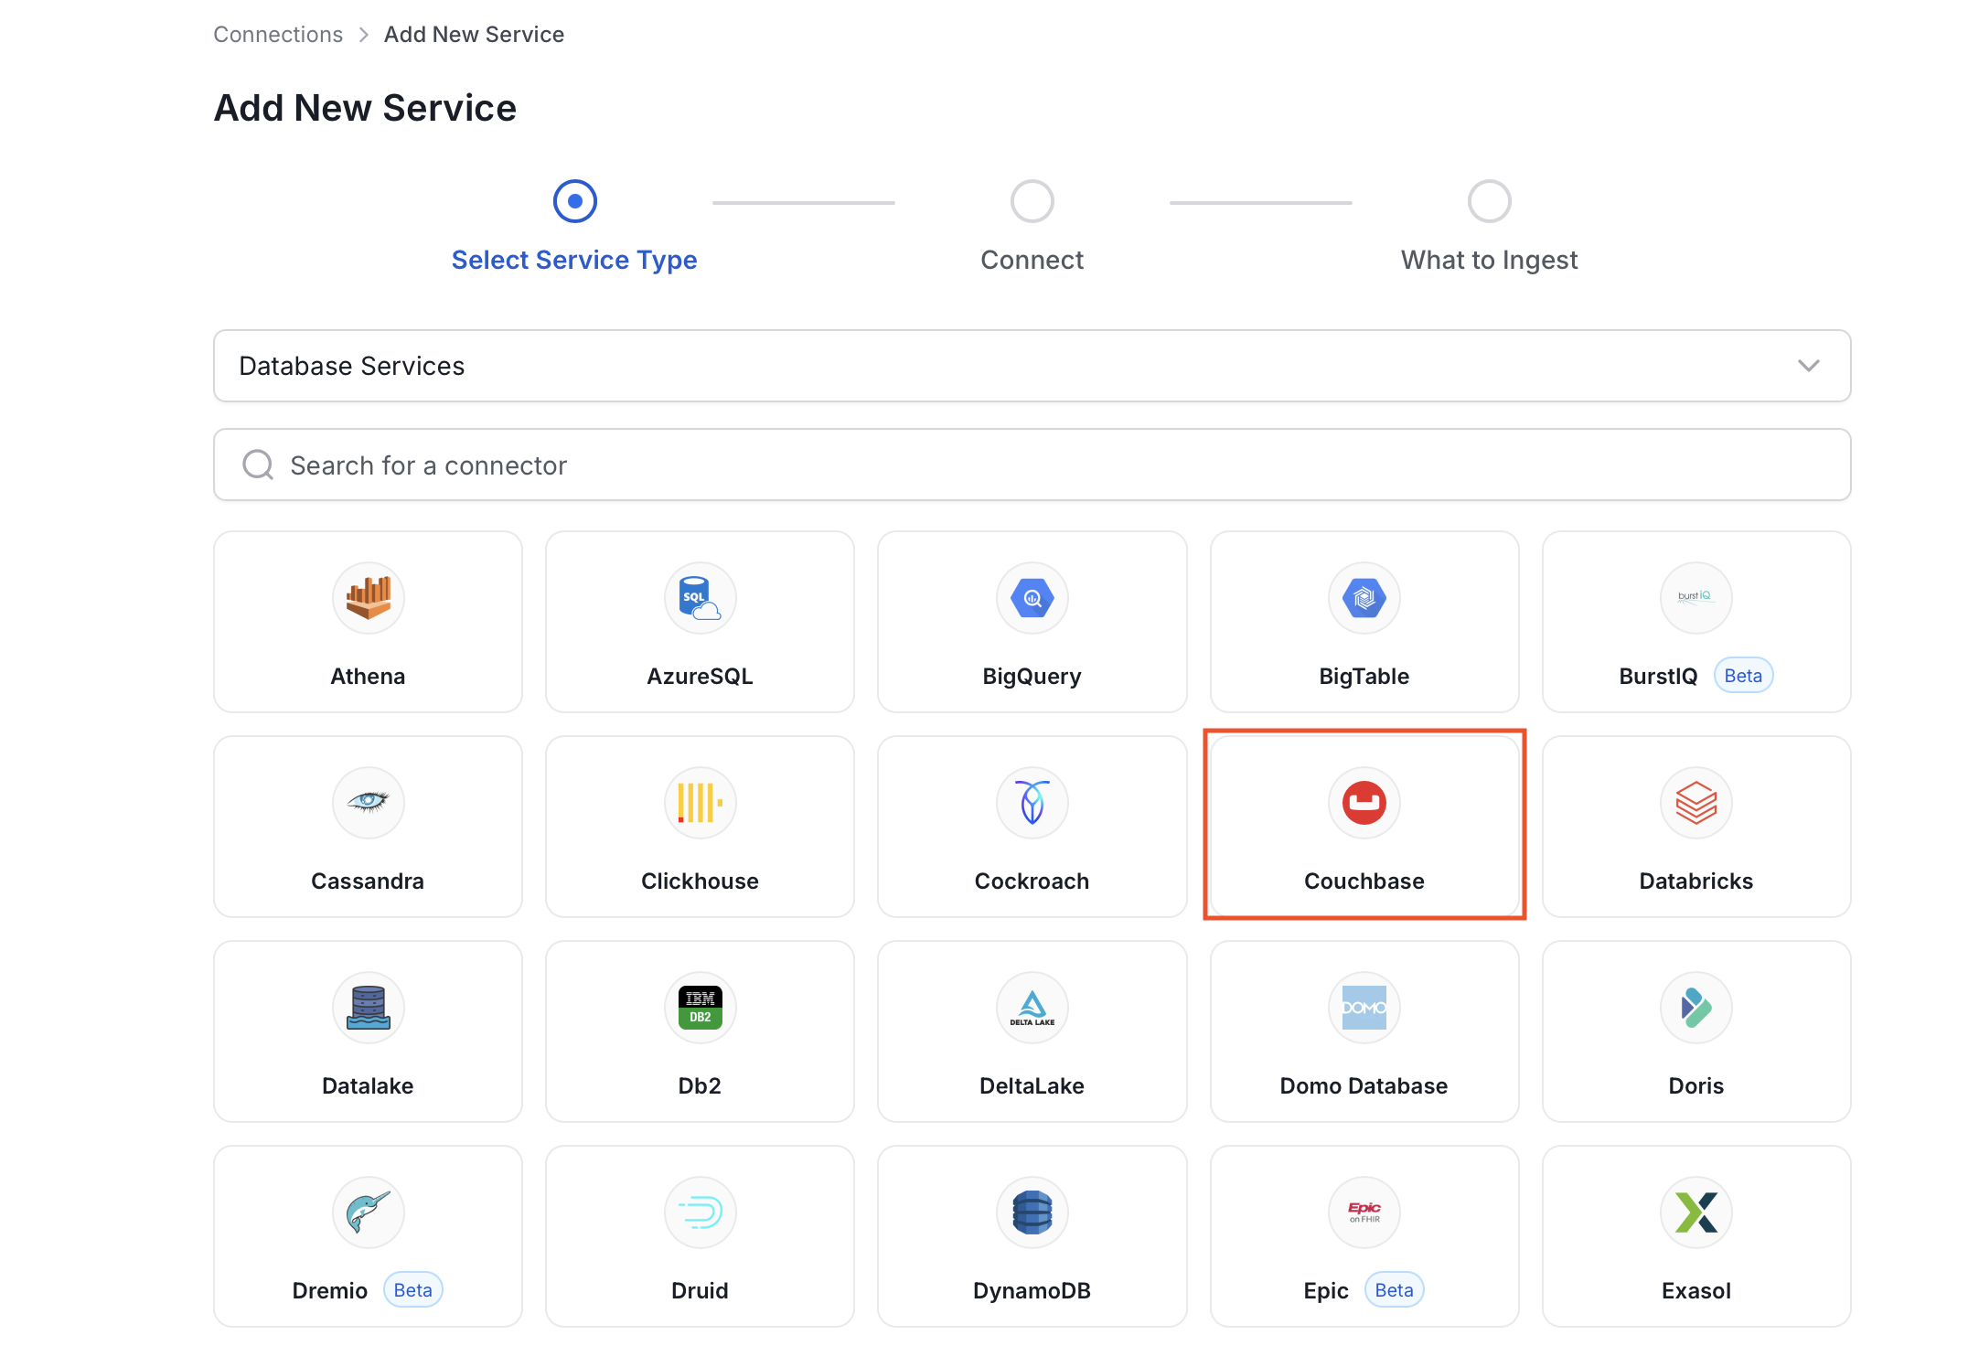Viewport: 1979px width, 1346px height.
Task: Select the BigTable connector icon
Action: 1364,598
